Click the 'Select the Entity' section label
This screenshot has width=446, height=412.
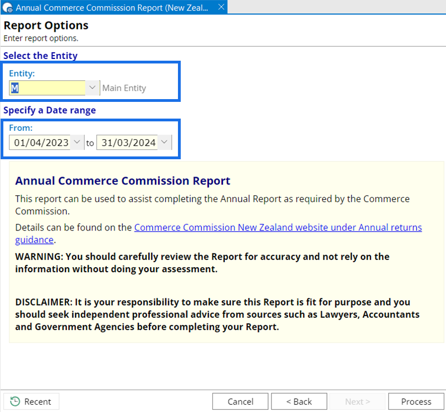[41, 56]
